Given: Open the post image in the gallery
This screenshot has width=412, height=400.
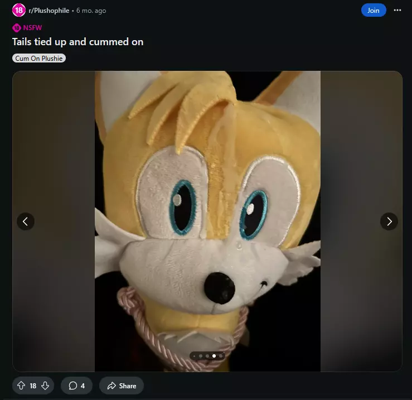Looking at the screenshot, I should (x=207, y=221).
